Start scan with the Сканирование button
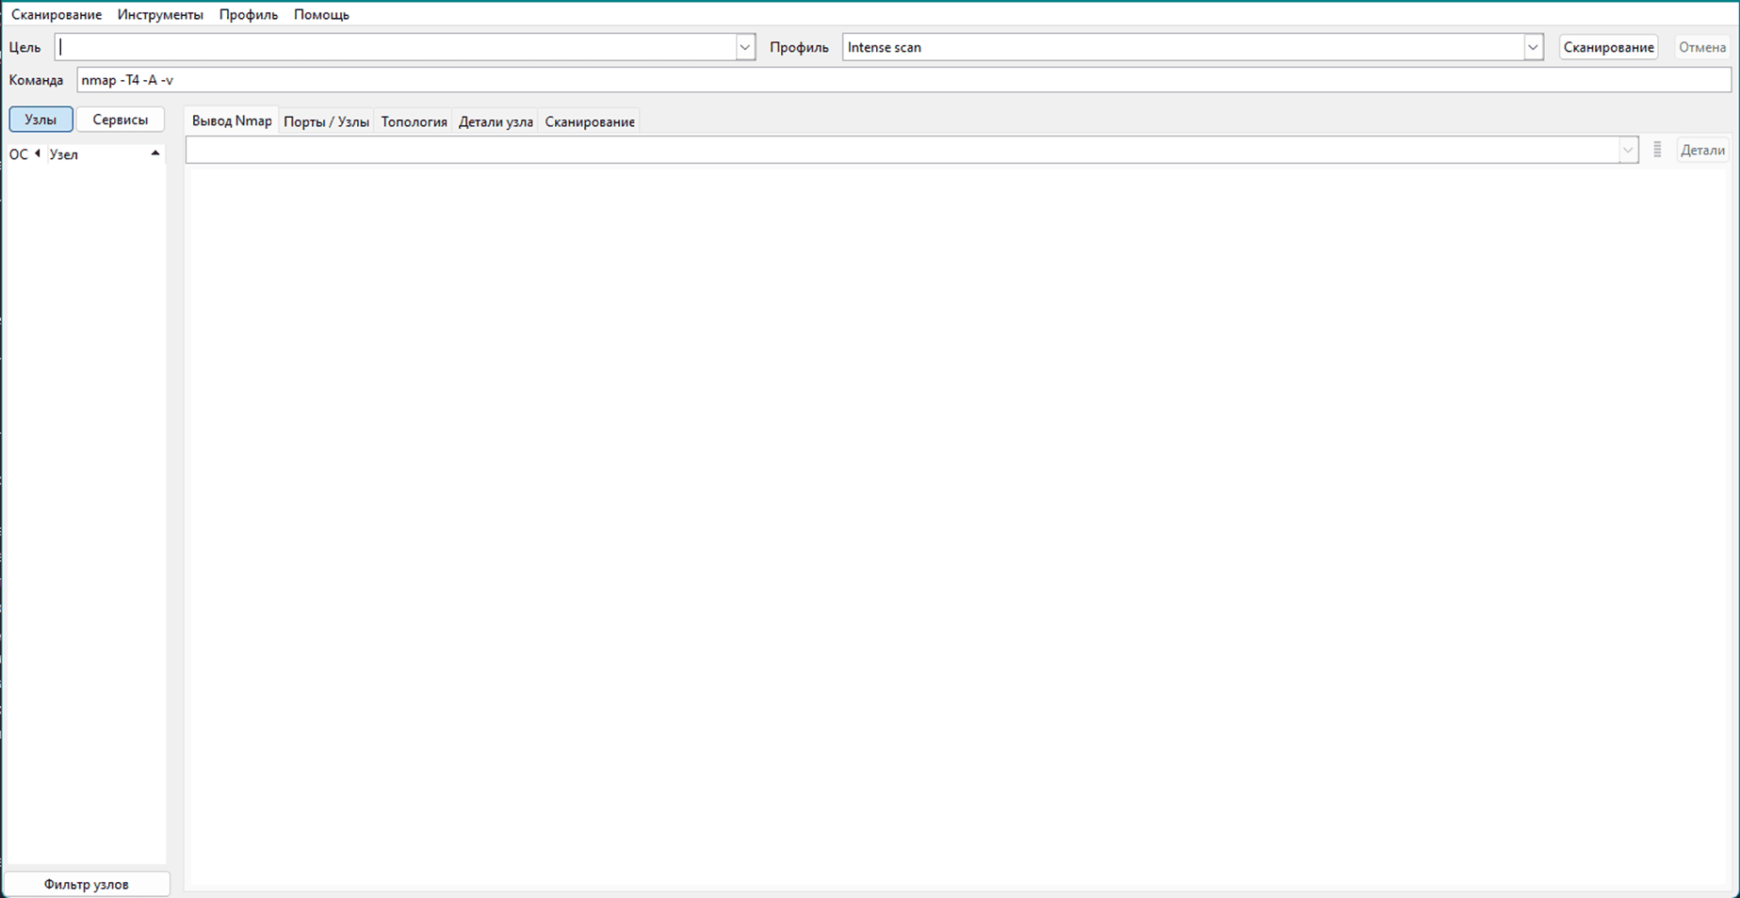1740x898 pixels. coord(1608,47)
